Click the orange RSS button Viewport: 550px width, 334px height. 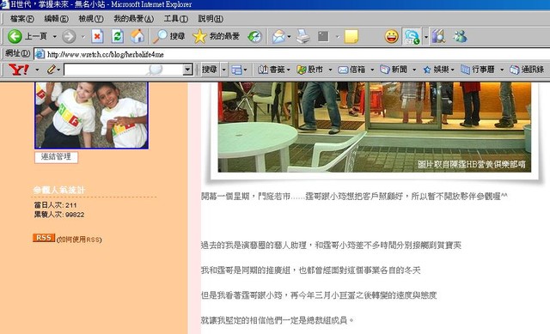coord(44,238)
